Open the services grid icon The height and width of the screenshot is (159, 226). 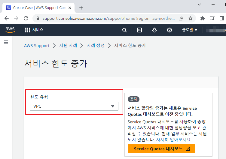pos(28,30)
